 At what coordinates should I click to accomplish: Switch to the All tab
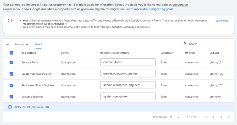(x=8, y=44)
